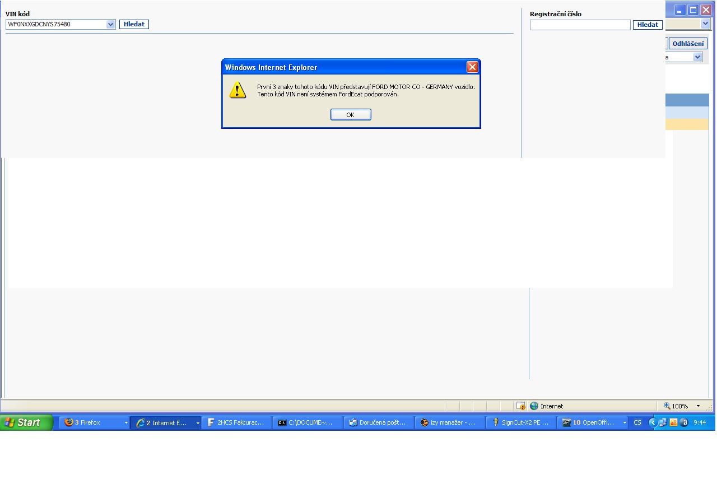The height and width of the screenshot is (479, 717).
Task: Click the CS language indicator in the taskbar
Action: coord(637,423)
